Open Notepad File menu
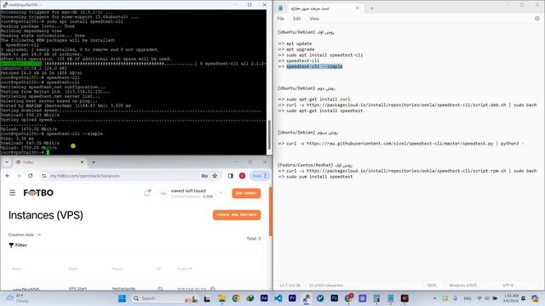Viewport: 545px width, 306px height. (x=281, y=19)
